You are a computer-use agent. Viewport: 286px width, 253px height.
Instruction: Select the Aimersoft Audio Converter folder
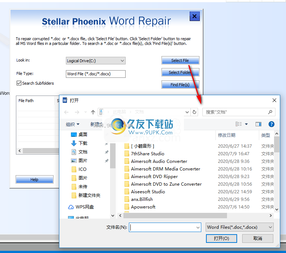[159, 161]
